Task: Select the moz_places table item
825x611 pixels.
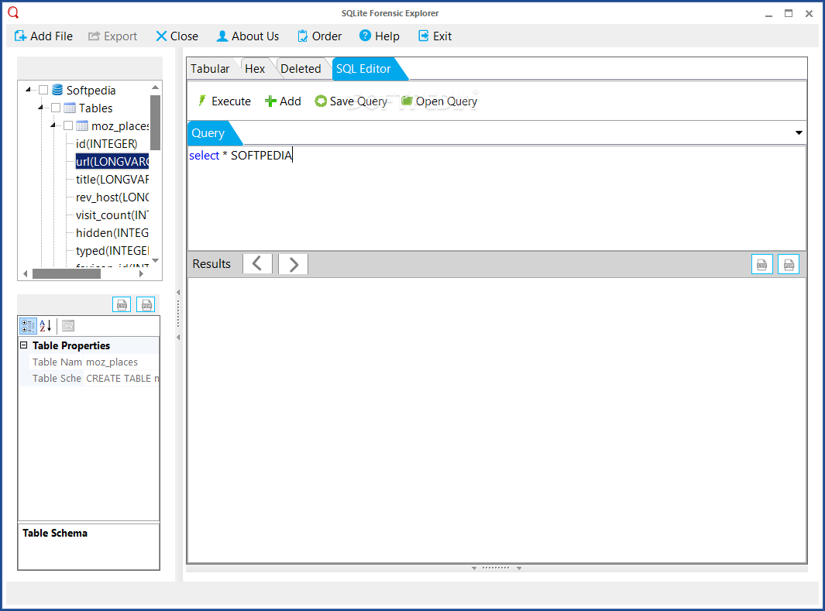Action: [x=120, y=126]
